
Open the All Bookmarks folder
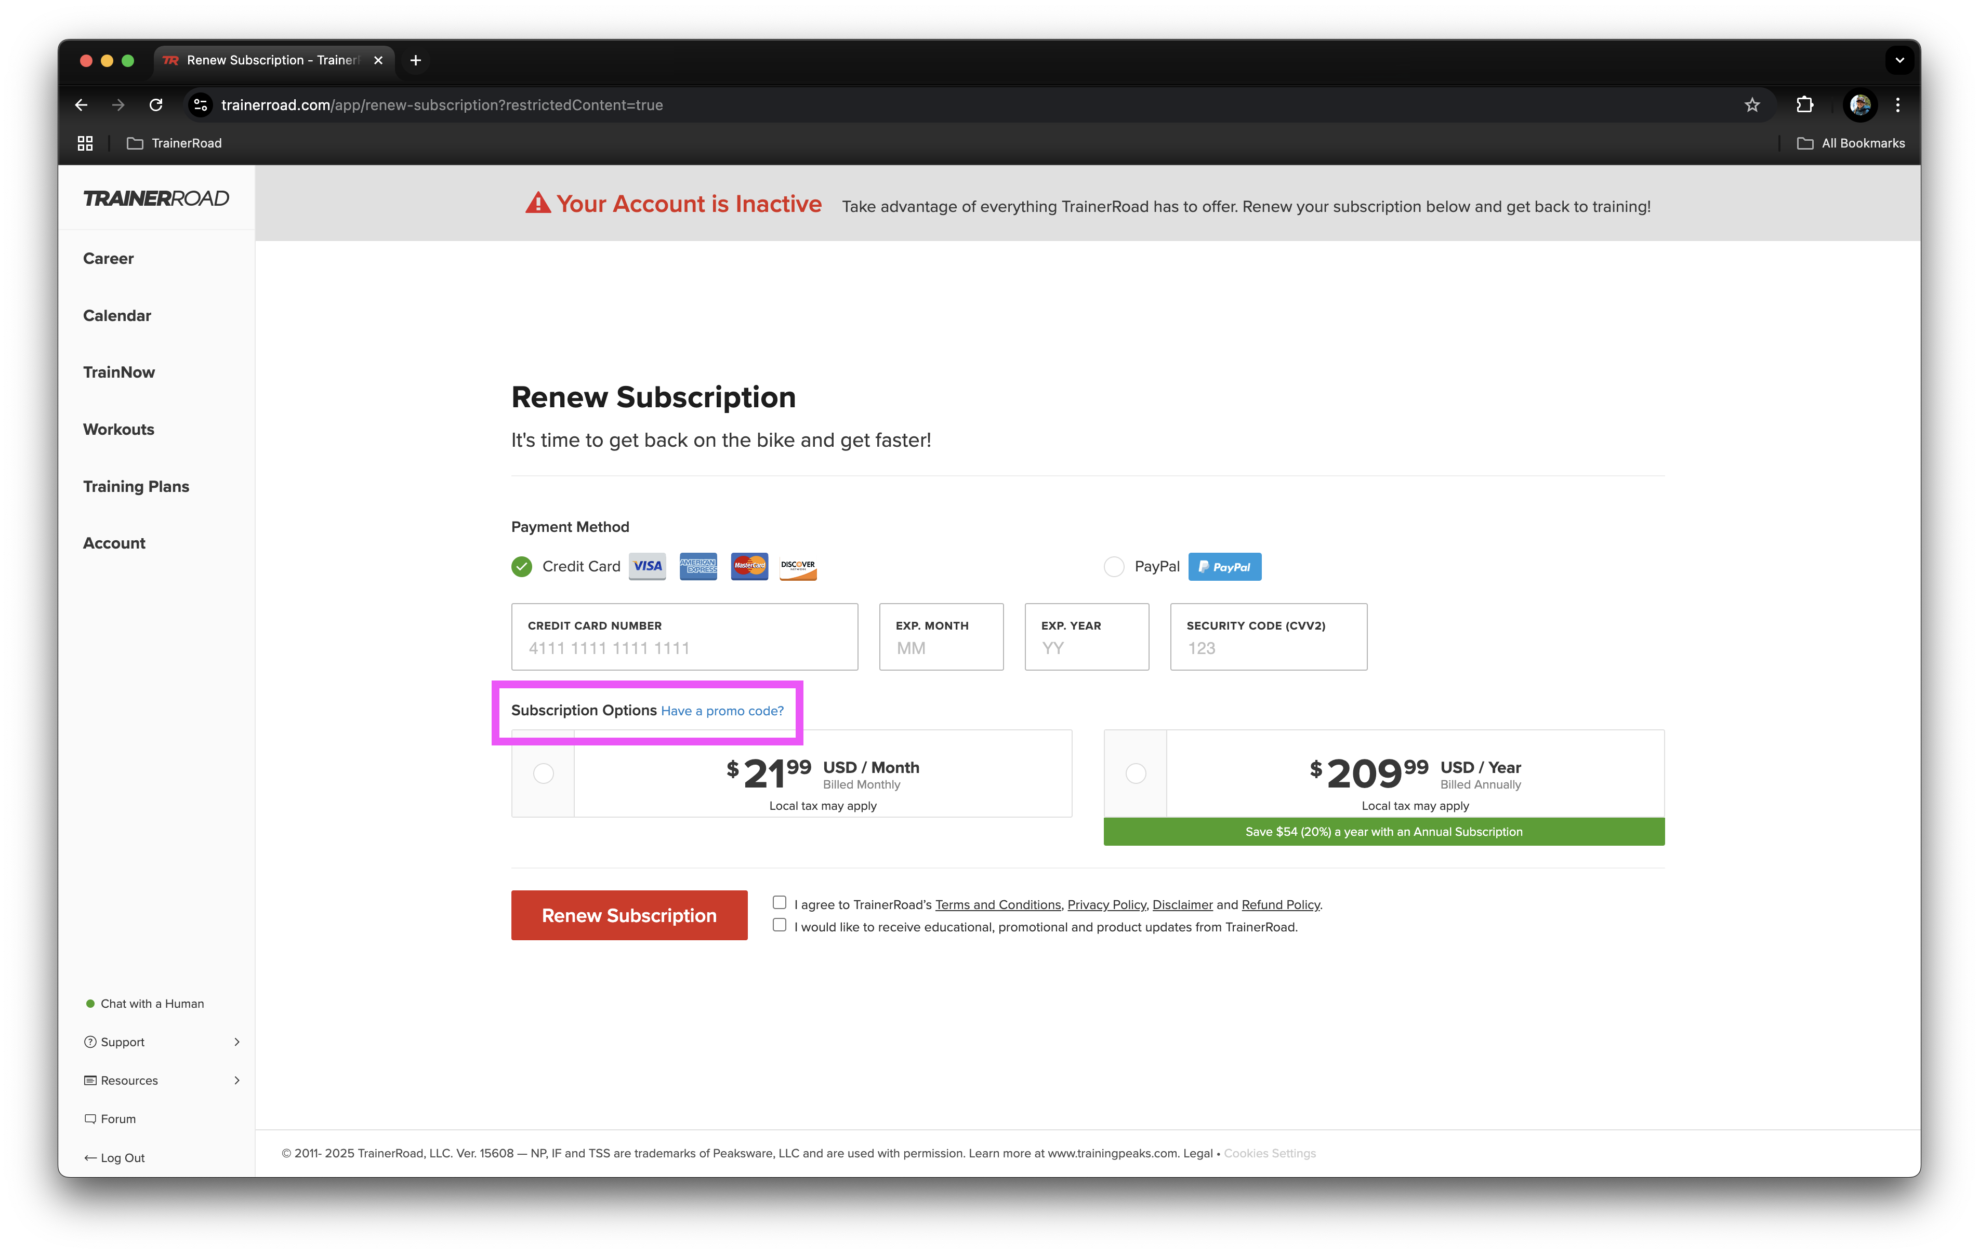tap(1851, 143)
